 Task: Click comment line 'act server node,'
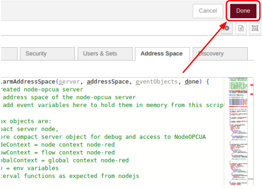(x=29, y=129)
